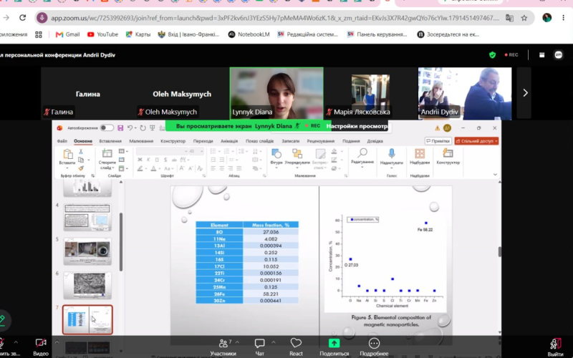This screenshot has width=573, height=358.
Task: Click Lynnyk Diana video tile
Action: coord(276,93)
